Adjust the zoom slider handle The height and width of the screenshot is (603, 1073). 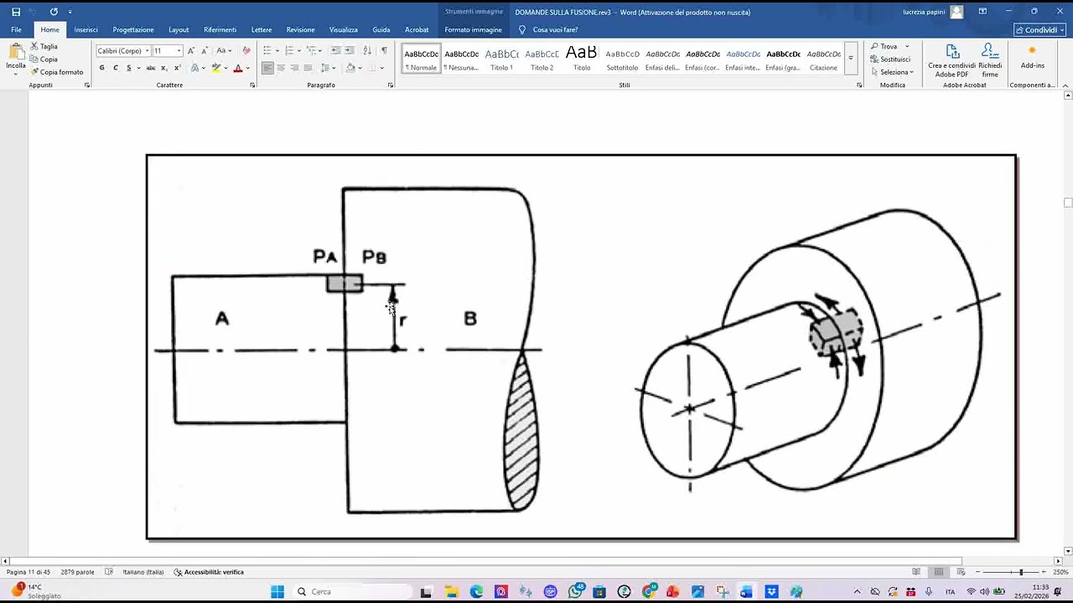[x=1020, y=572]
